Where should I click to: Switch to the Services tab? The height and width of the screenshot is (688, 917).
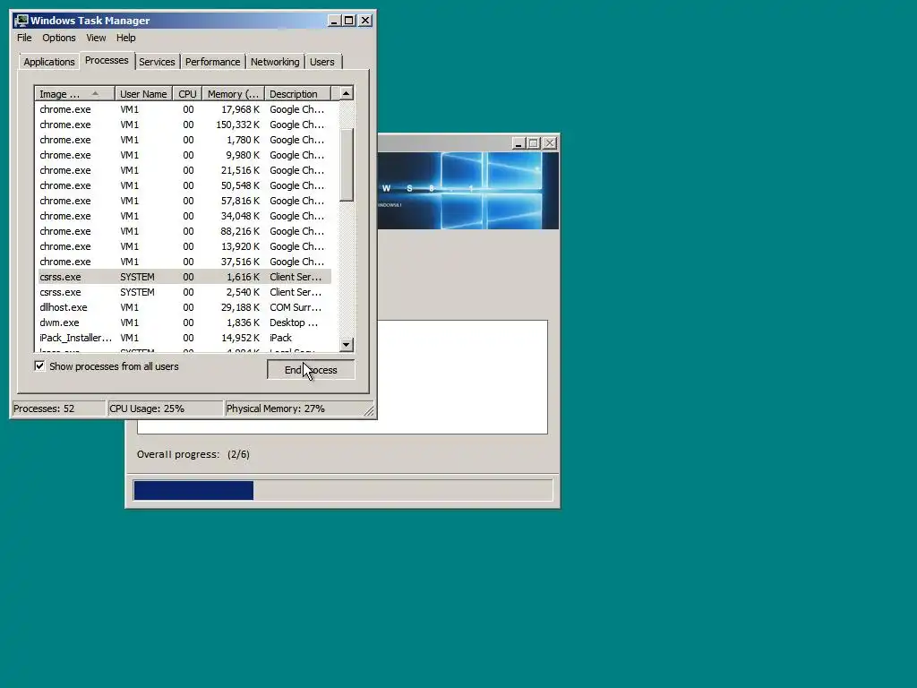(x=157, y=62)
